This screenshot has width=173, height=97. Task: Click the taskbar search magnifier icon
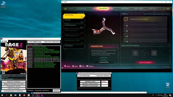[6, 95]
